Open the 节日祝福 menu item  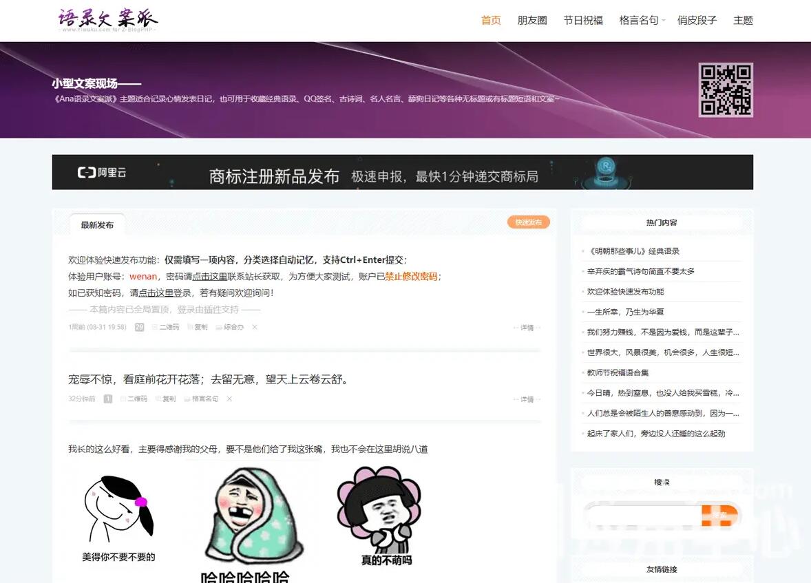click(582, 21)
